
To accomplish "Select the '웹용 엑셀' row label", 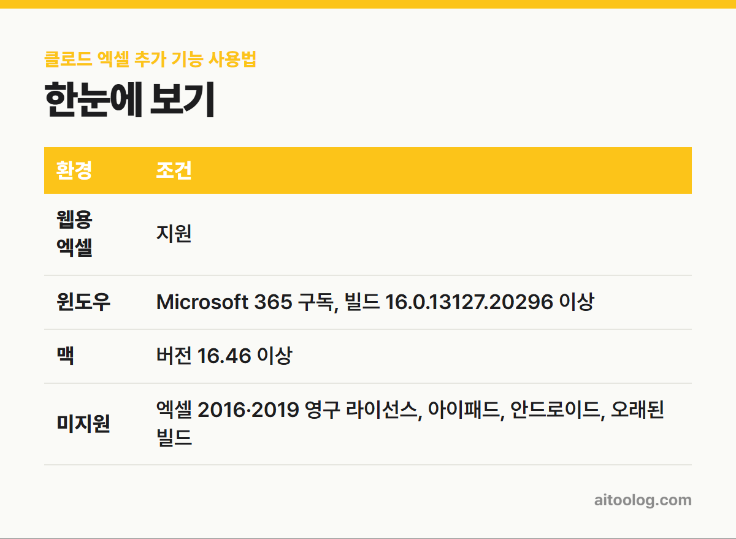I will click(74, 234).
